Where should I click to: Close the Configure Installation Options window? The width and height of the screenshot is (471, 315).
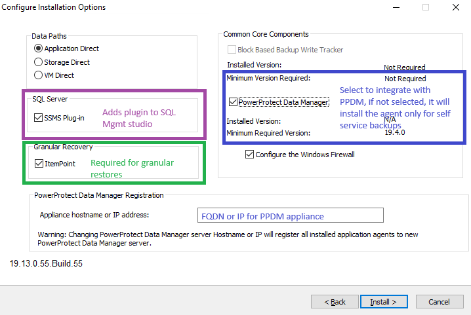[x=456, y=7]
